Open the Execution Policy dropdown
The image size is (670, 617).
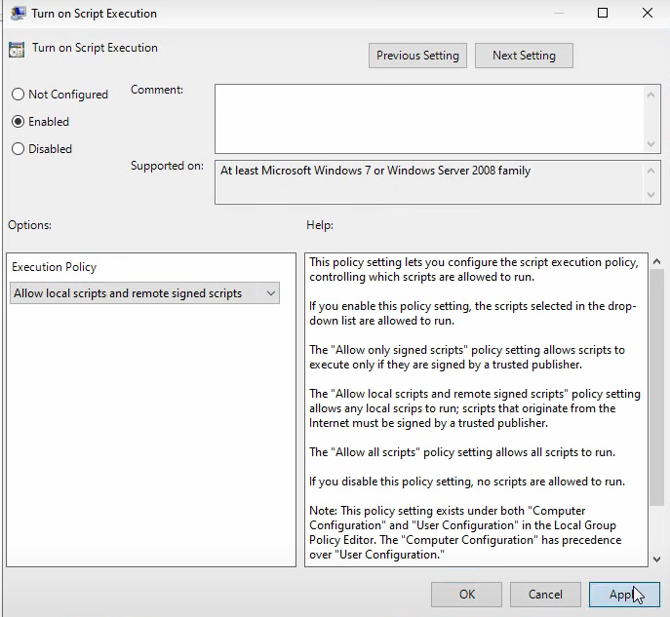click(145, 293)
